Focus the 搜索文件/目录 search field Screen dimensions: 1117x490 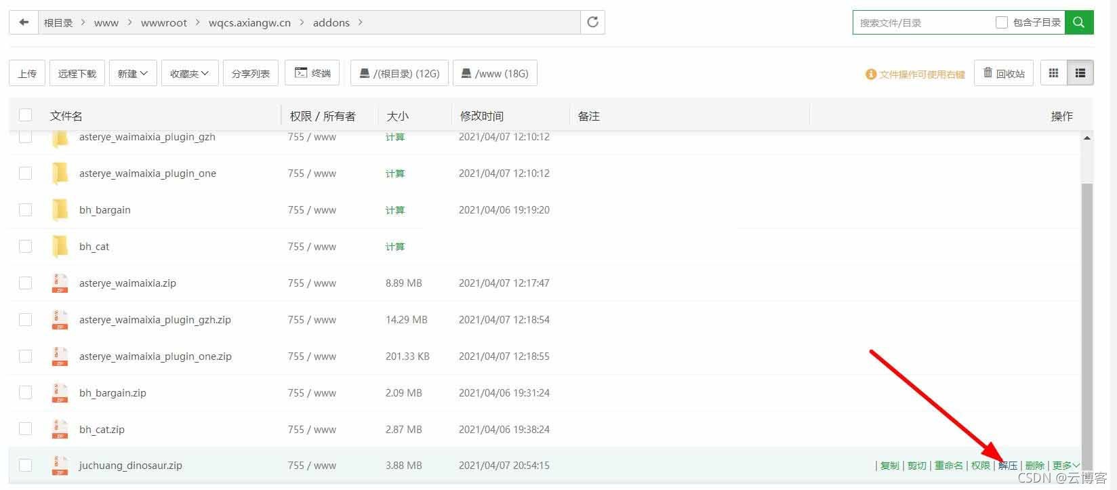click(x=922, y=22)
